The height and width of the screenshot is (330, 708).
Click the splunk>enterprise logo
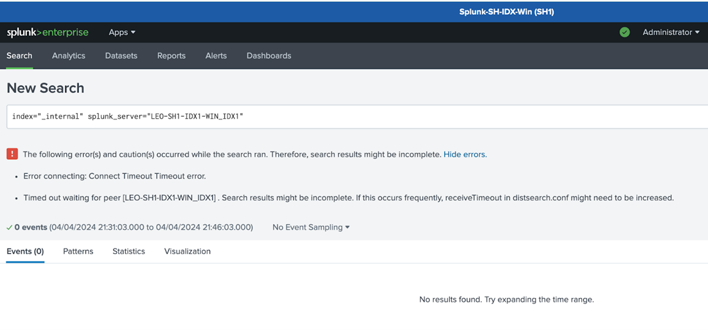pos(48,33)
